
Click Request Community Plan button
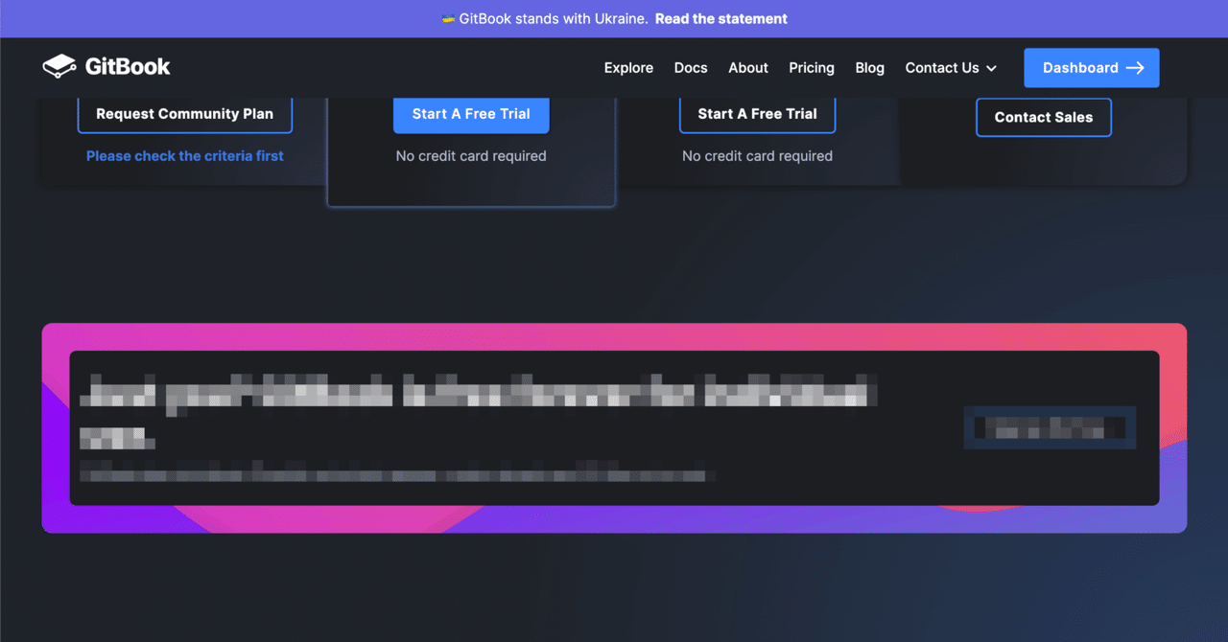[x=185, y=114]
